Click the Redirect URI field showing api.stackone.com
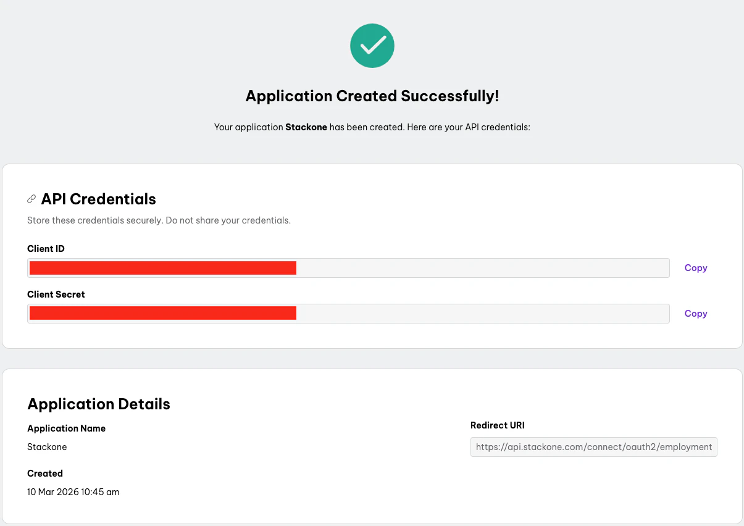 593,446
